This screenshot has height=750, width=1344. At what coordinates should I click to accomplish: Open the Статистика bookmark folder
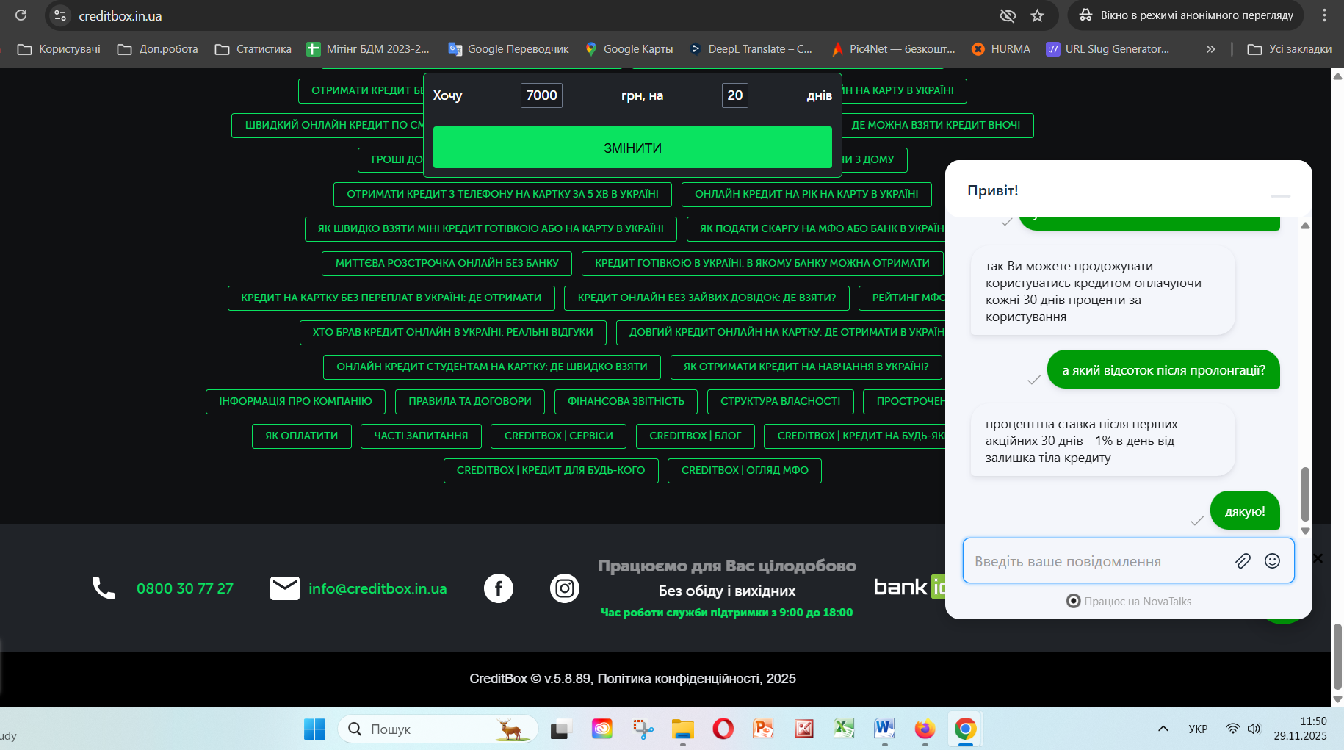(253, 49)
